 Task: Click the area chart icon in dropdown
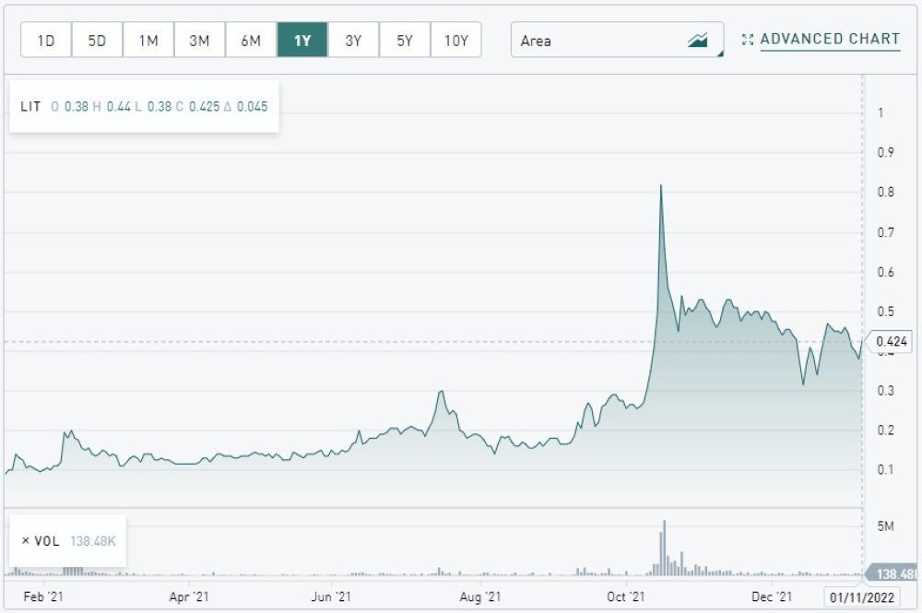[x=698, y=40]
